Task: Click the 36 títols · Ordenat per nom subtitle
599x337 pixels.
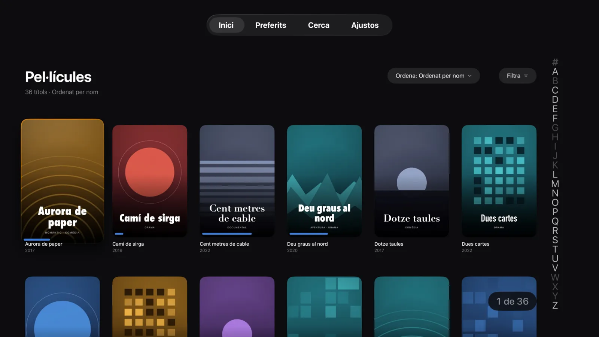Action: (62, 92)
